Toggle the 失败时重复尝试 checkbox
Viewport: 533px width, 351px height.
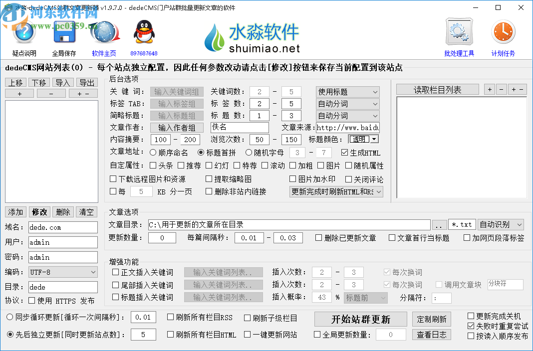coord(470,327)
